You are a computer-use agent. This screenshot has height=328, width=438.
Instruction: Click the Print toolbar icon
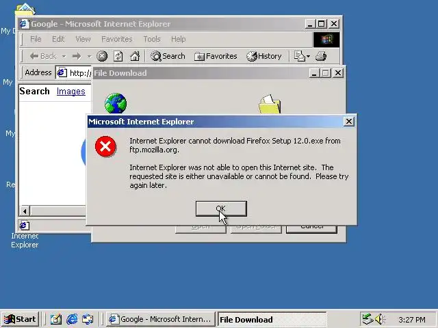click(x=321, y=56)
